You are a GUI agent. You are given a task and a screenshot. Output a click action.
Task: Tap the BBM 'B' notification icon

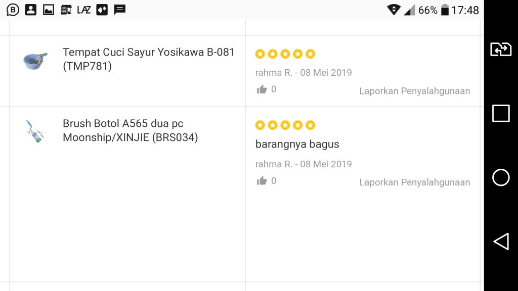[13, 10]
